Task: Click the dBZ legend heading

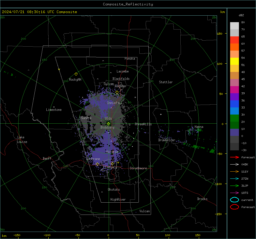Action: point(241,15)
